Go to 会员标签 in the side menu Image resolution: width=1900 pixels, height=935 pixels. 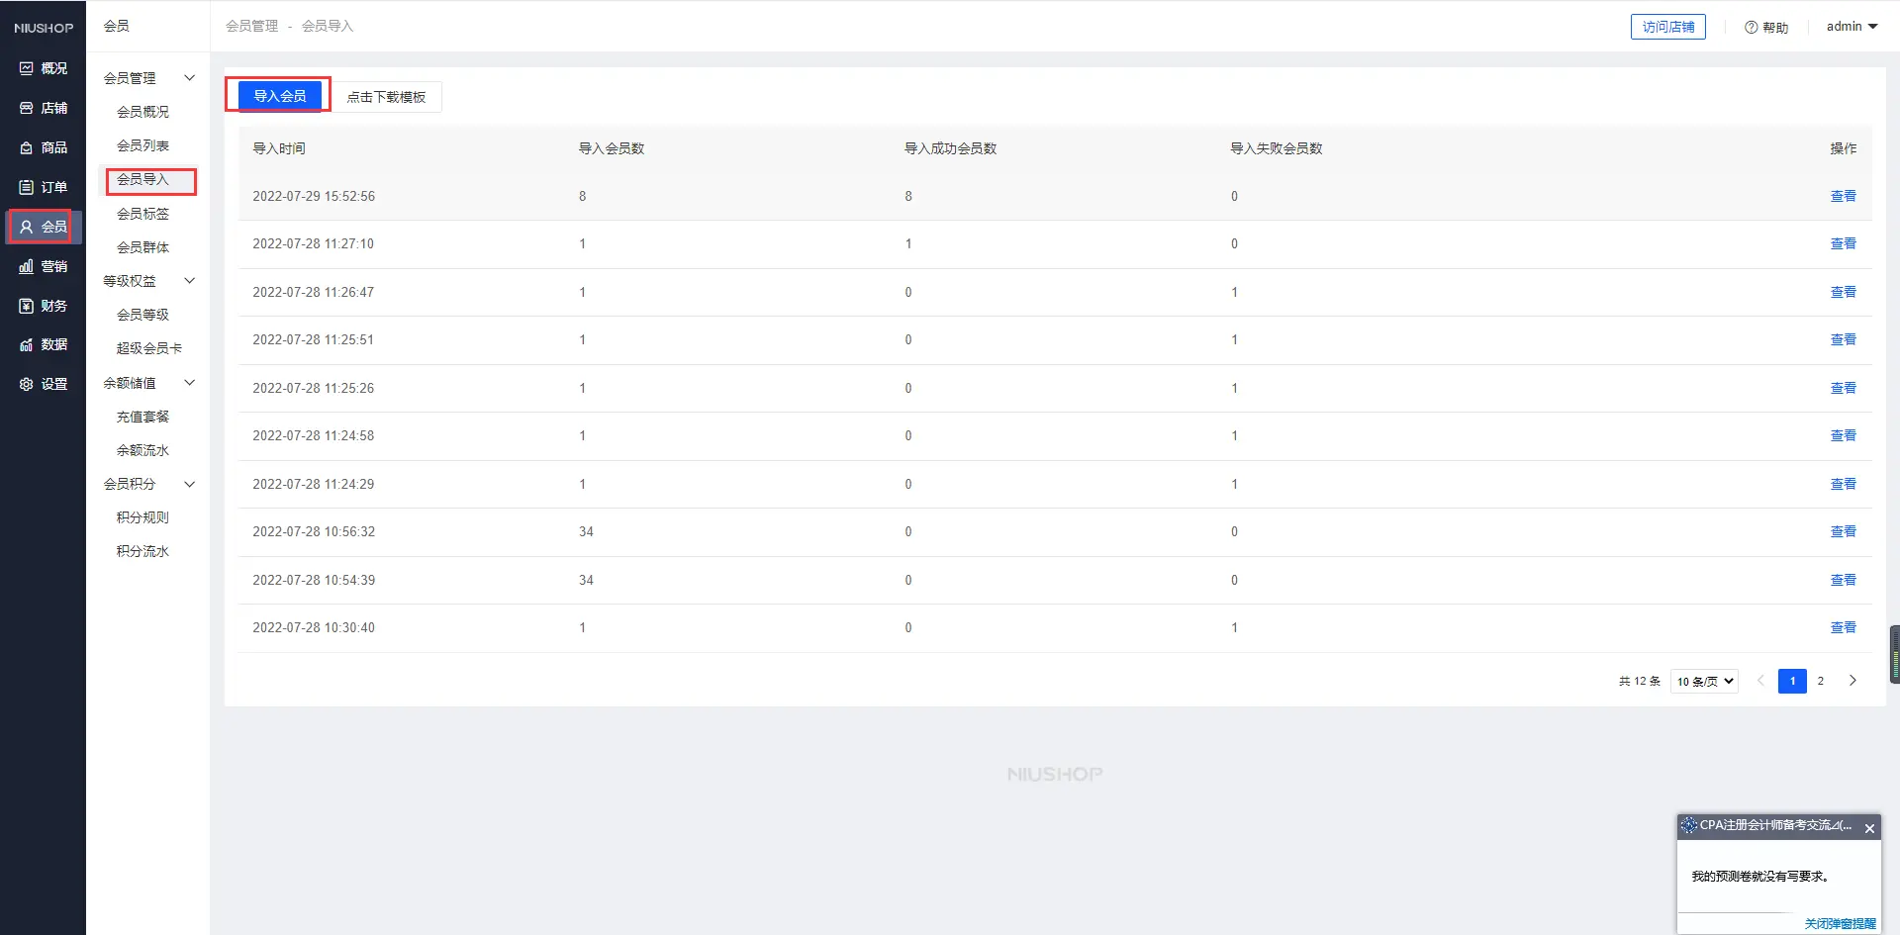point(142,214)
